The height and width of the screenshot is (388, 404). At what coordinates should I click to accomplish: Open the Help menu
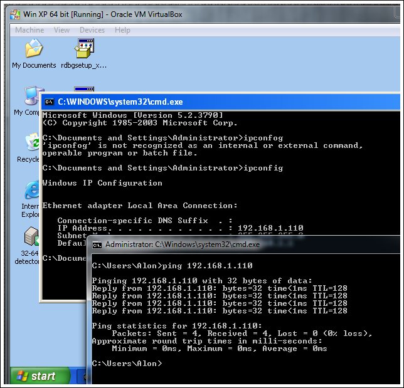[122, 30]
